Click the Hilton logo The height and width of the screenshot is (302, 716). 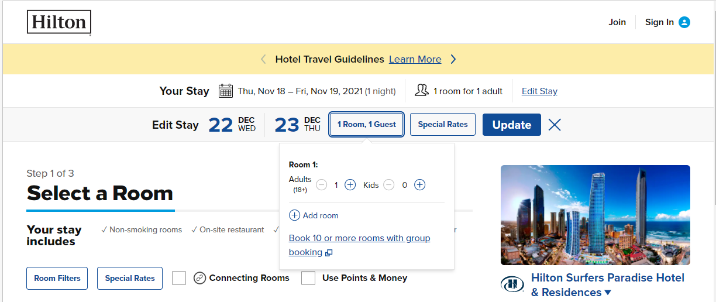(59, 23)
